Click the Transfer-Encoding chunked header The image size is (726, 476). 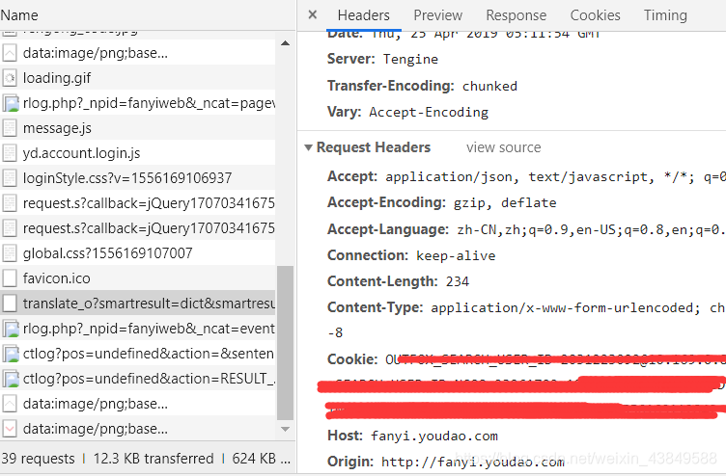[422, 86]
